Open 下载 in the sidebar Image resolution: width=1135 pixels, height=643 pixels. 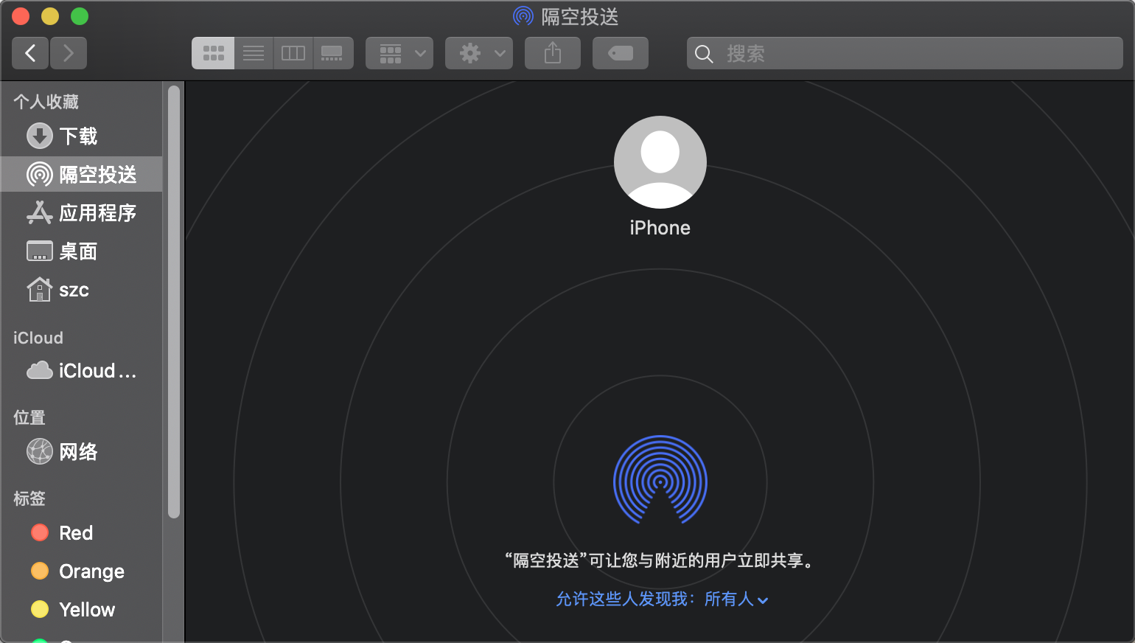(82, 136)
